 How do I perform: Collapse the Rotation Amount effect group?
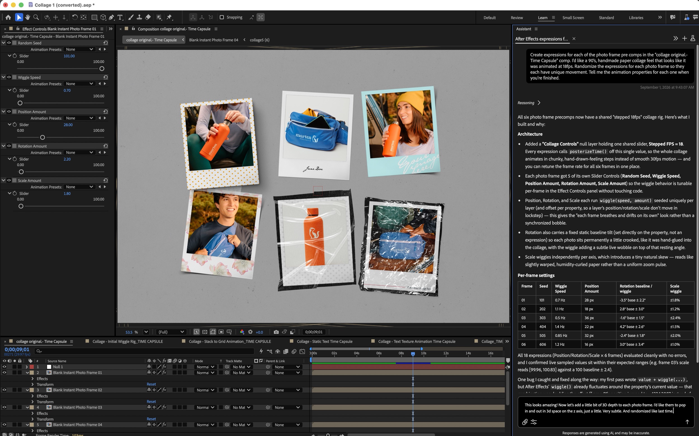(x=3, y=146)
